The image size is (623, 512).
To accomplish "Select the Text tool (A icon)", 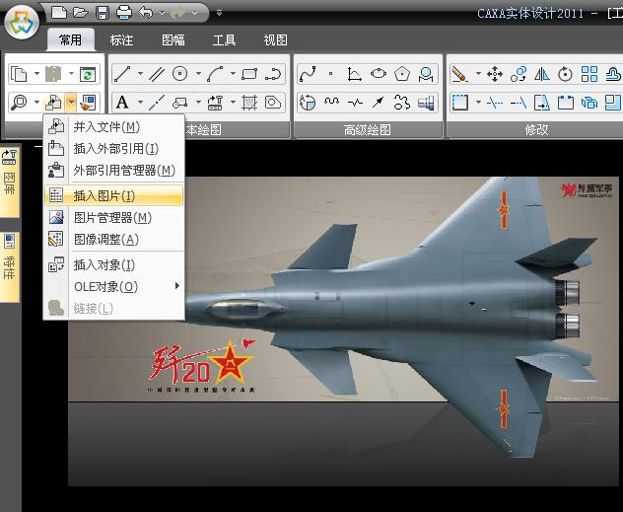I will tap(122, 103).
